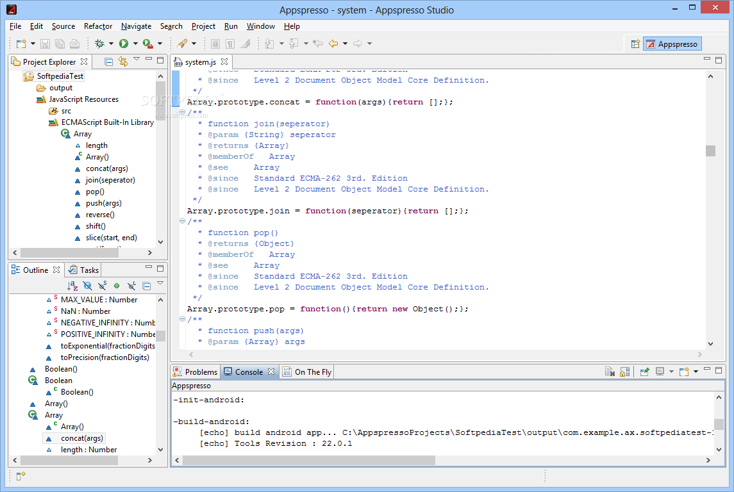
Task: Click the status bar new-item icon
Action: click(x=21, y=476)
